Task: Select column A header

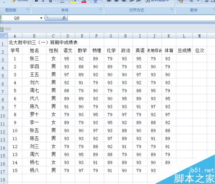Action: [x=15, y=36]
